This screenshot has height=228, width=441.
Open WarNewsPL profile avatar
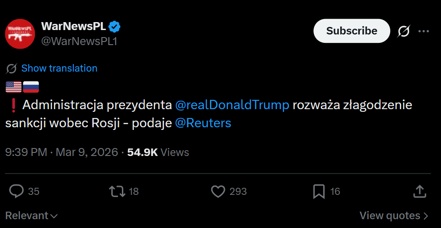click(20, 34)
